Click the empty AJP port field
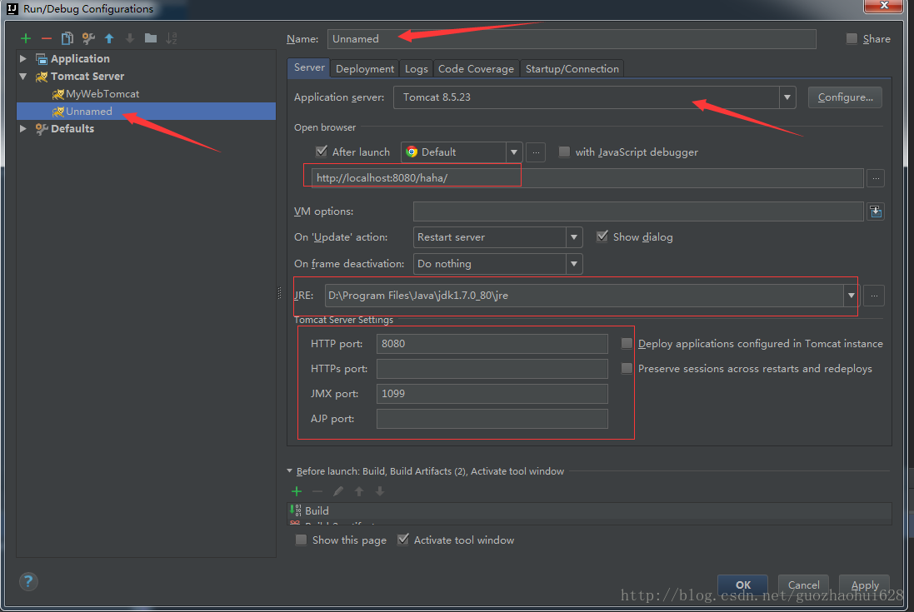This screenshot has height=612, width=914. pyautogui.click(x=492, y=419)
